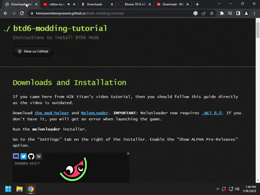
Task: Open the .NET 6.0 link
Action: pos(212,113)
